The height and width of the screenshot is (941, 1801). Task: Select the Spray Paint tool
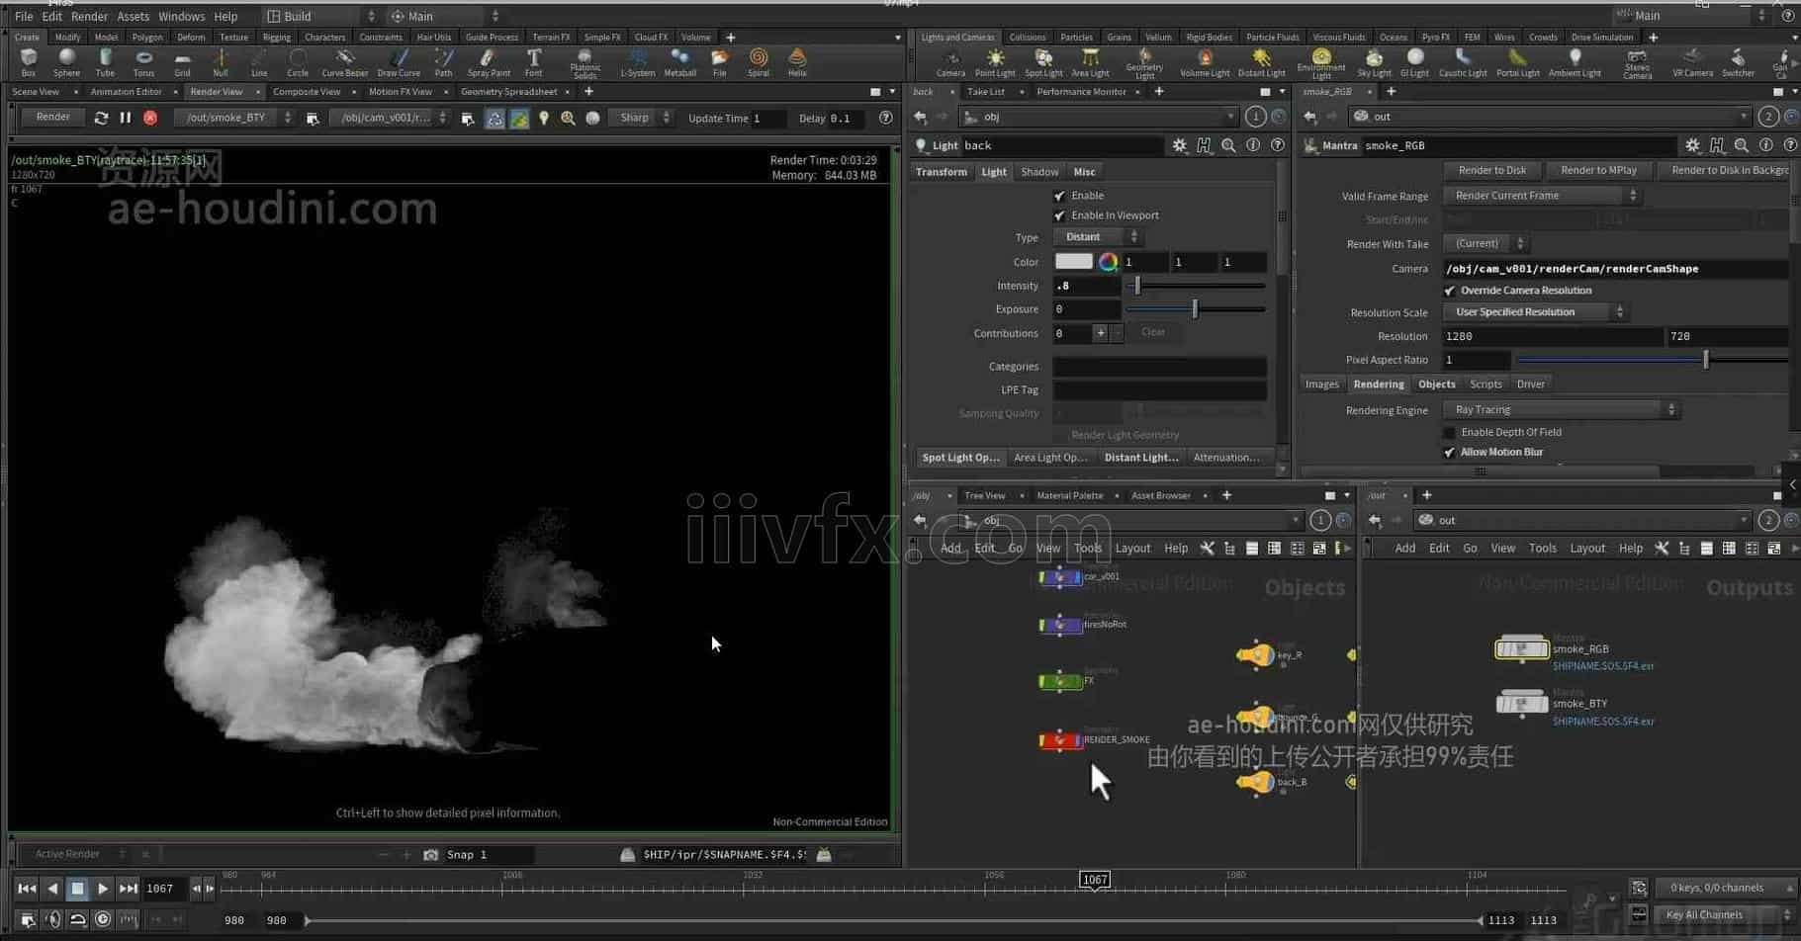pyautogui.click(x=489, y=62)
